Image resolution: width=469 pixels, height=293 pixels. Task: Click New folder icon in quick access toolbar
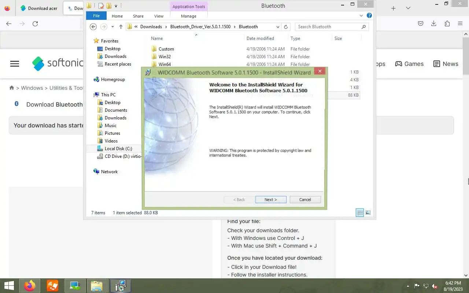click(x=109, y=6)
